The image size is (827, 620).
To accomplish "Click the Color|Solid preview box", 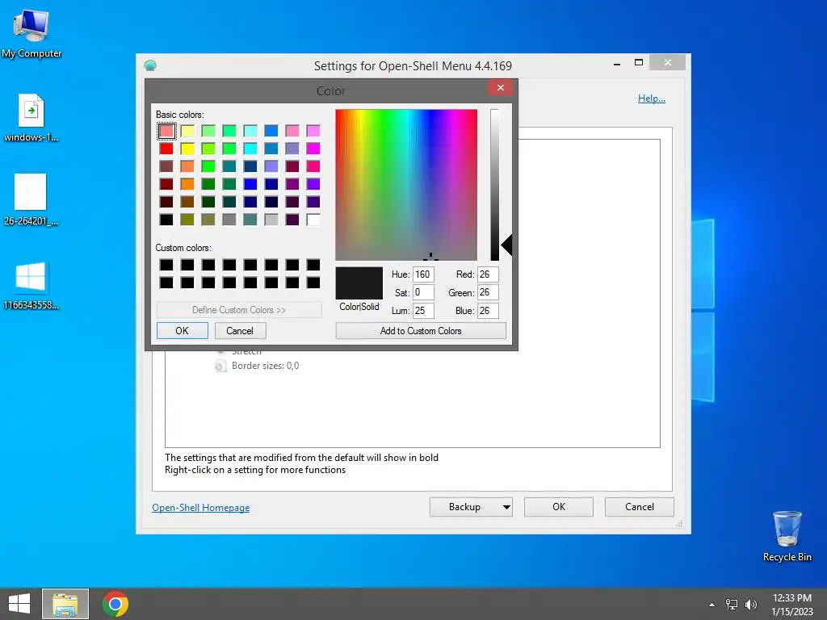I will [359, 283].
